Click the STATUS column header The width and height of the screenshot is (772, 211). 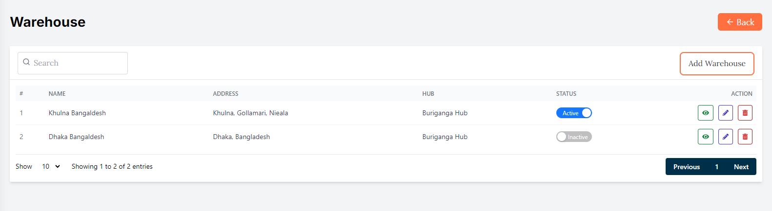(566, 94)
